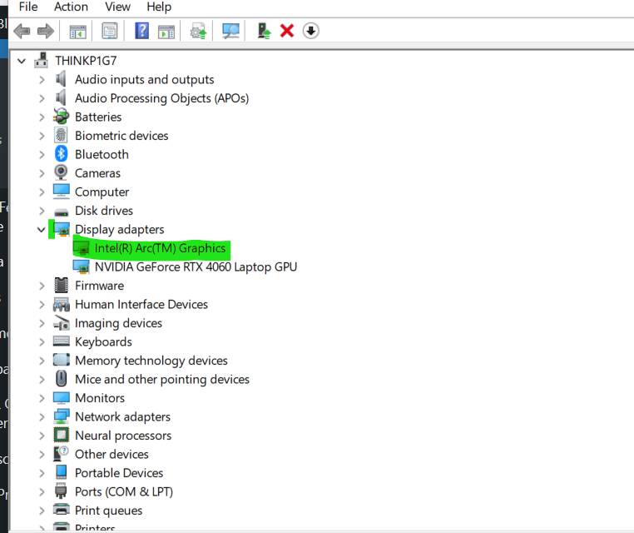
Task: Click the green arrow add driver icon
Action: 264,31
